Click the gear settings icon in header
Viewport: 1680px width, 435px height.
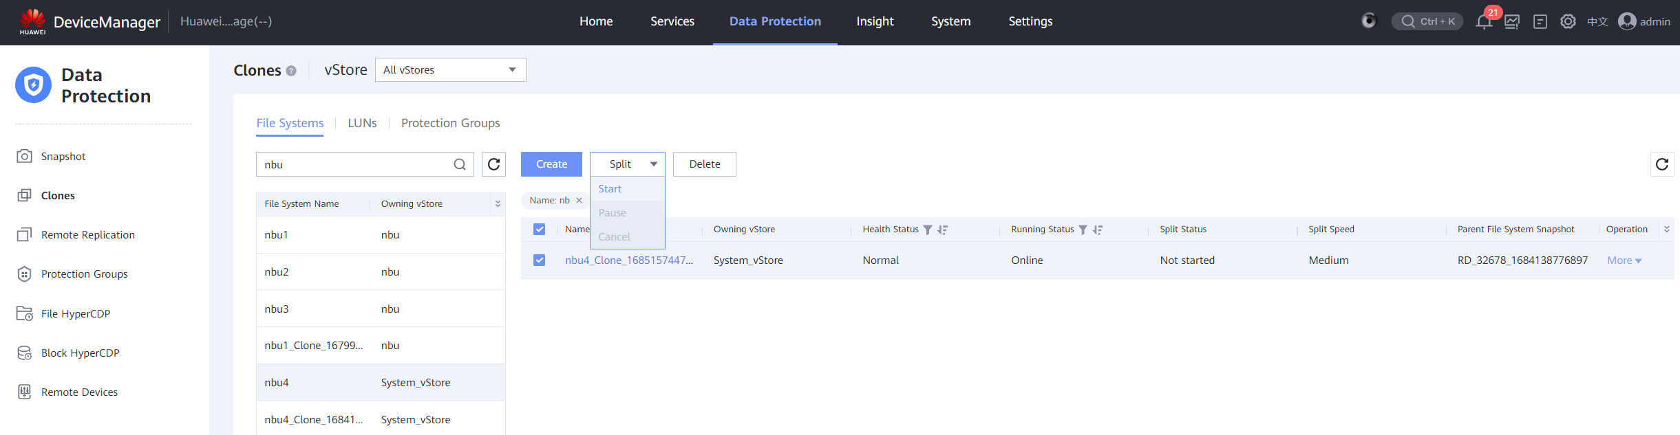(1568, 22)
